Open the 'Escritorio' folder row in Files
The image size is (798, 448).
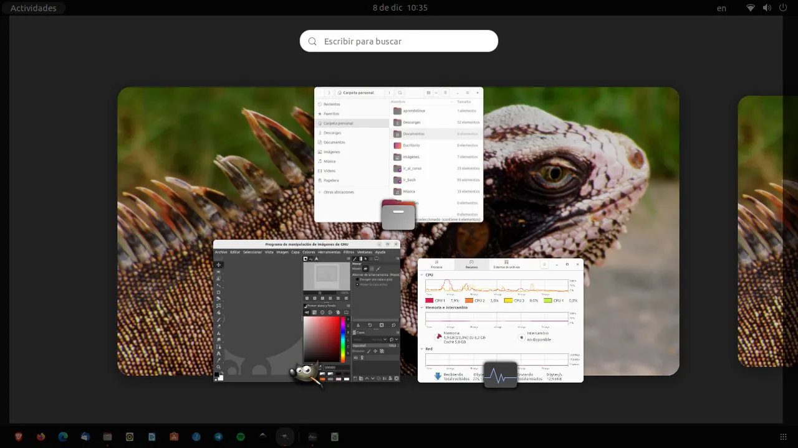pos(436,146)
